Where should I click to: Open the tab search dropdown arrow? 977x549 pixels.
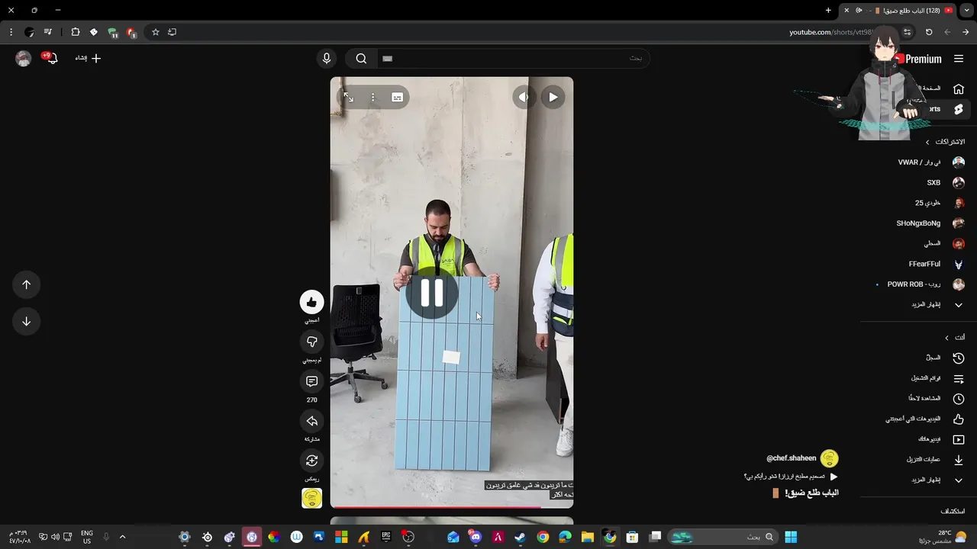click(966, 11)
